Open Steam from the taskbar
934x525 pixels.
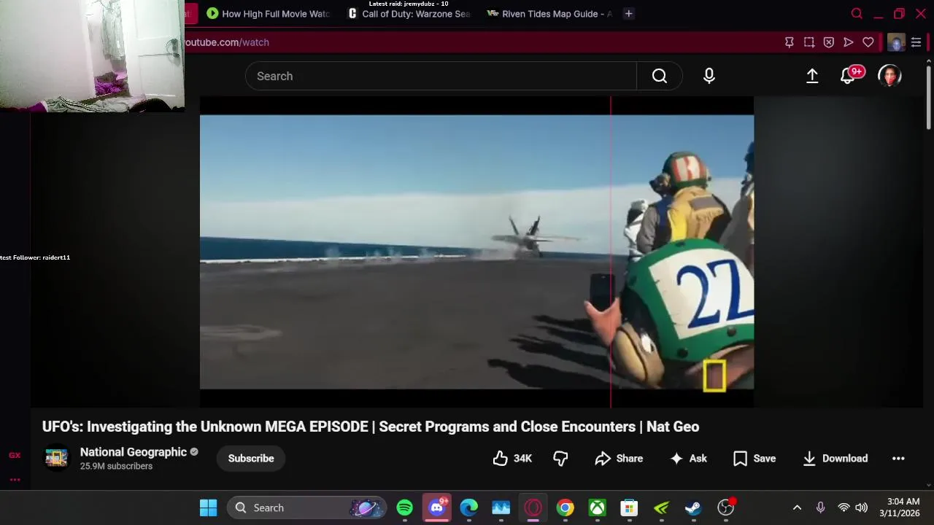693,507
